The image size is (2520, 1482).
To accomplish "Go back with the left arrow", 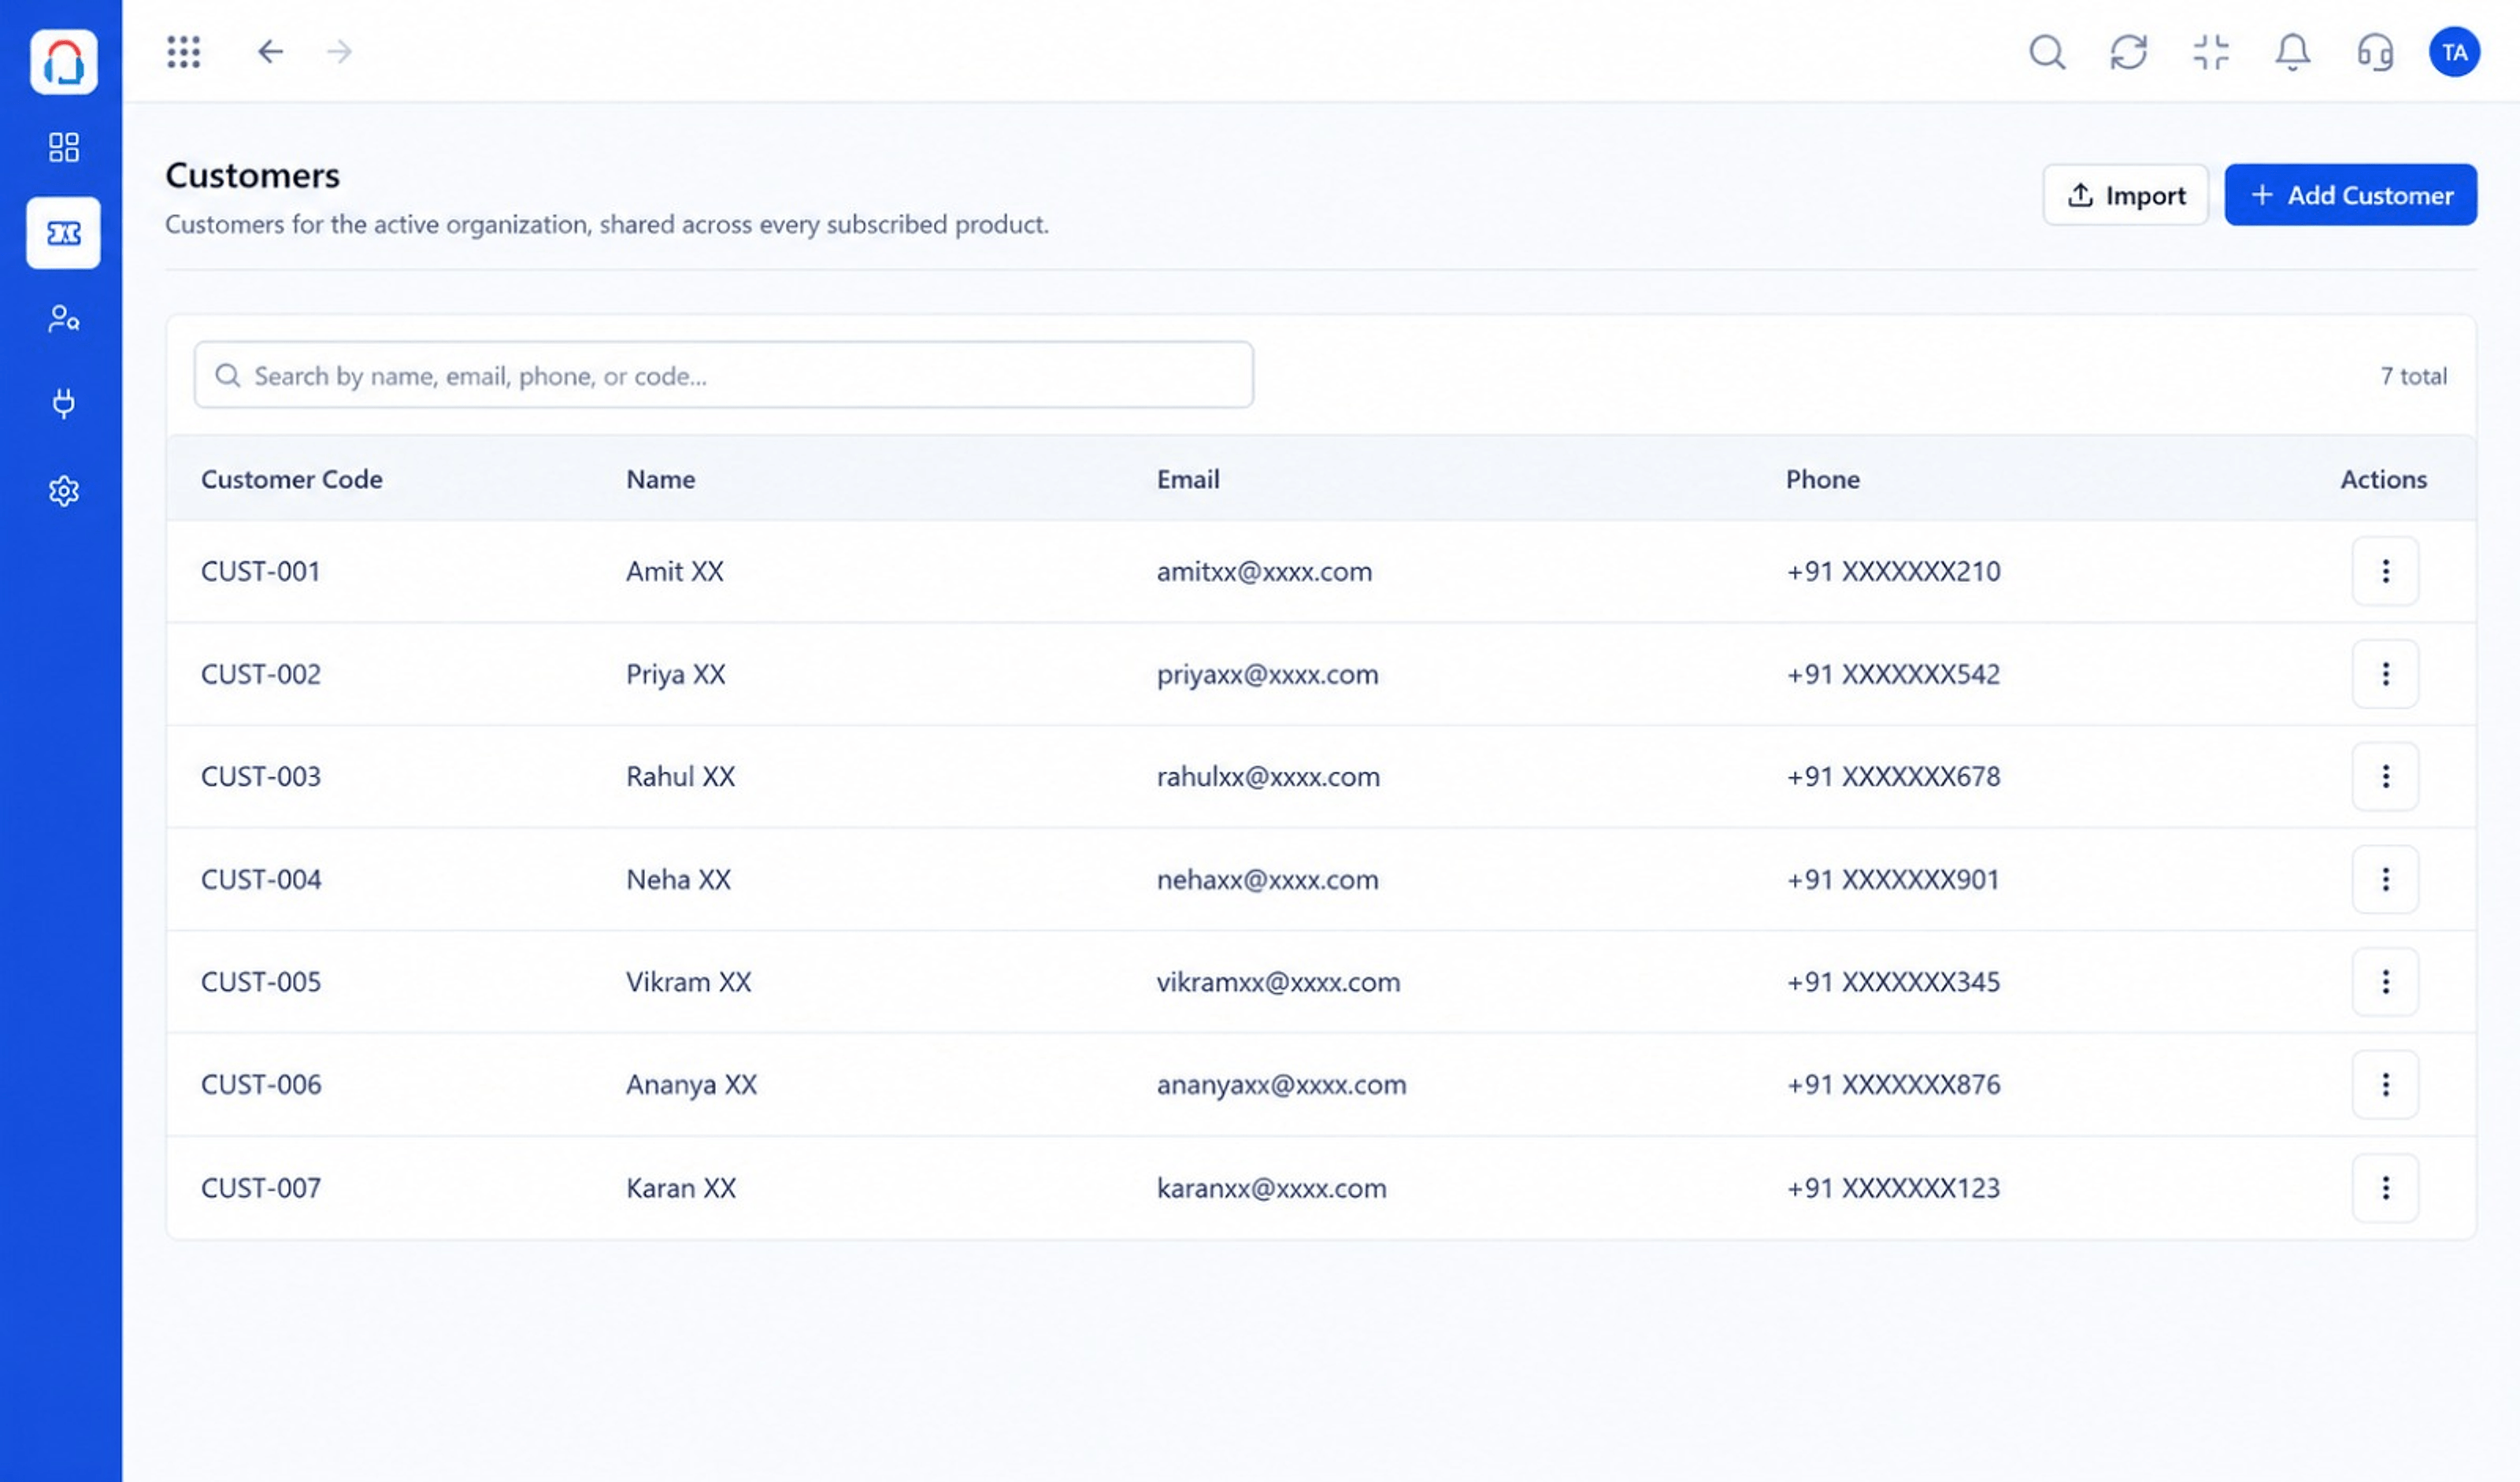I will [x=270, y=52].
